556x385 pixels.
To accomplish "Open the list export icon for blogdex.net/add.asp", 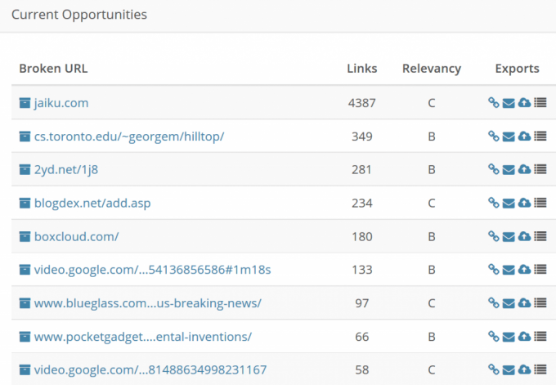I will coord(540,203).
